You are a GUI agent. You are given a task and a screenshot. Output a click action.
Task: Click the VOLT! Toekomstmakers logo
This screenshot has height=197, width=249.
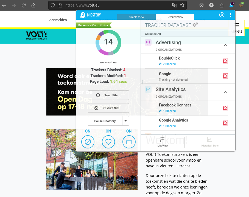coord(36,35)
